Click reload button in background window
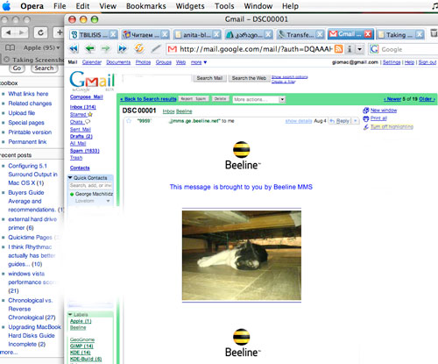The height and width of the screenshot is (364, 438). [x=40, y=32]
